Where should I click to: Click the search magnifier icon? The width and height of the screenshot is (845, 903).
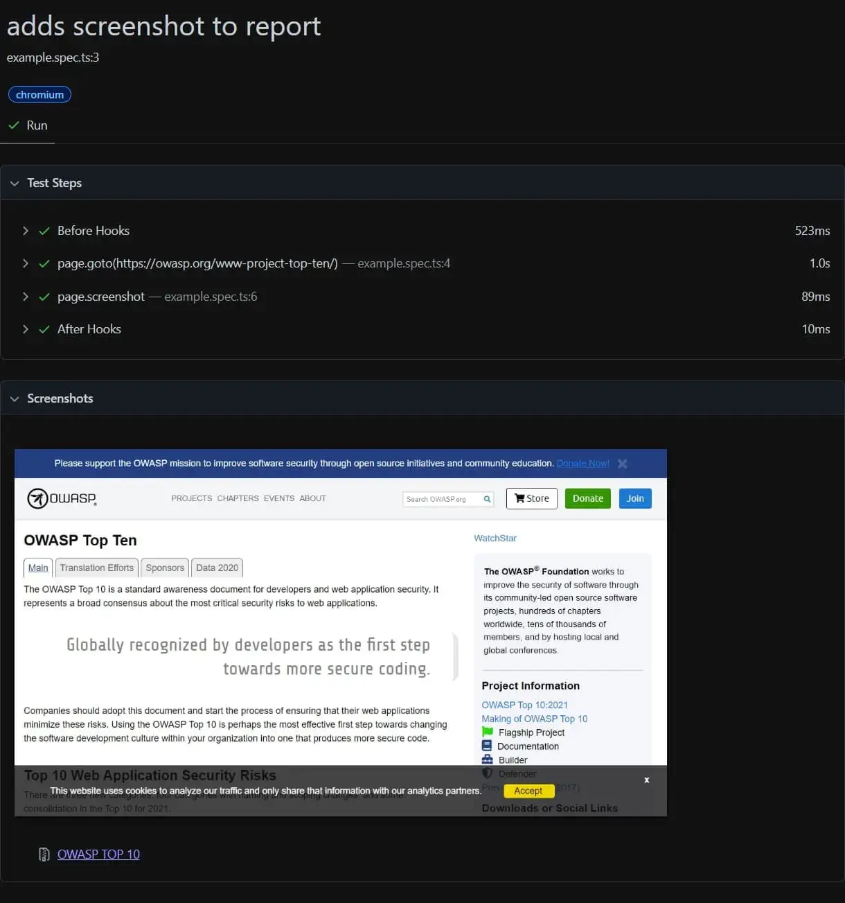tap(487, 499)
